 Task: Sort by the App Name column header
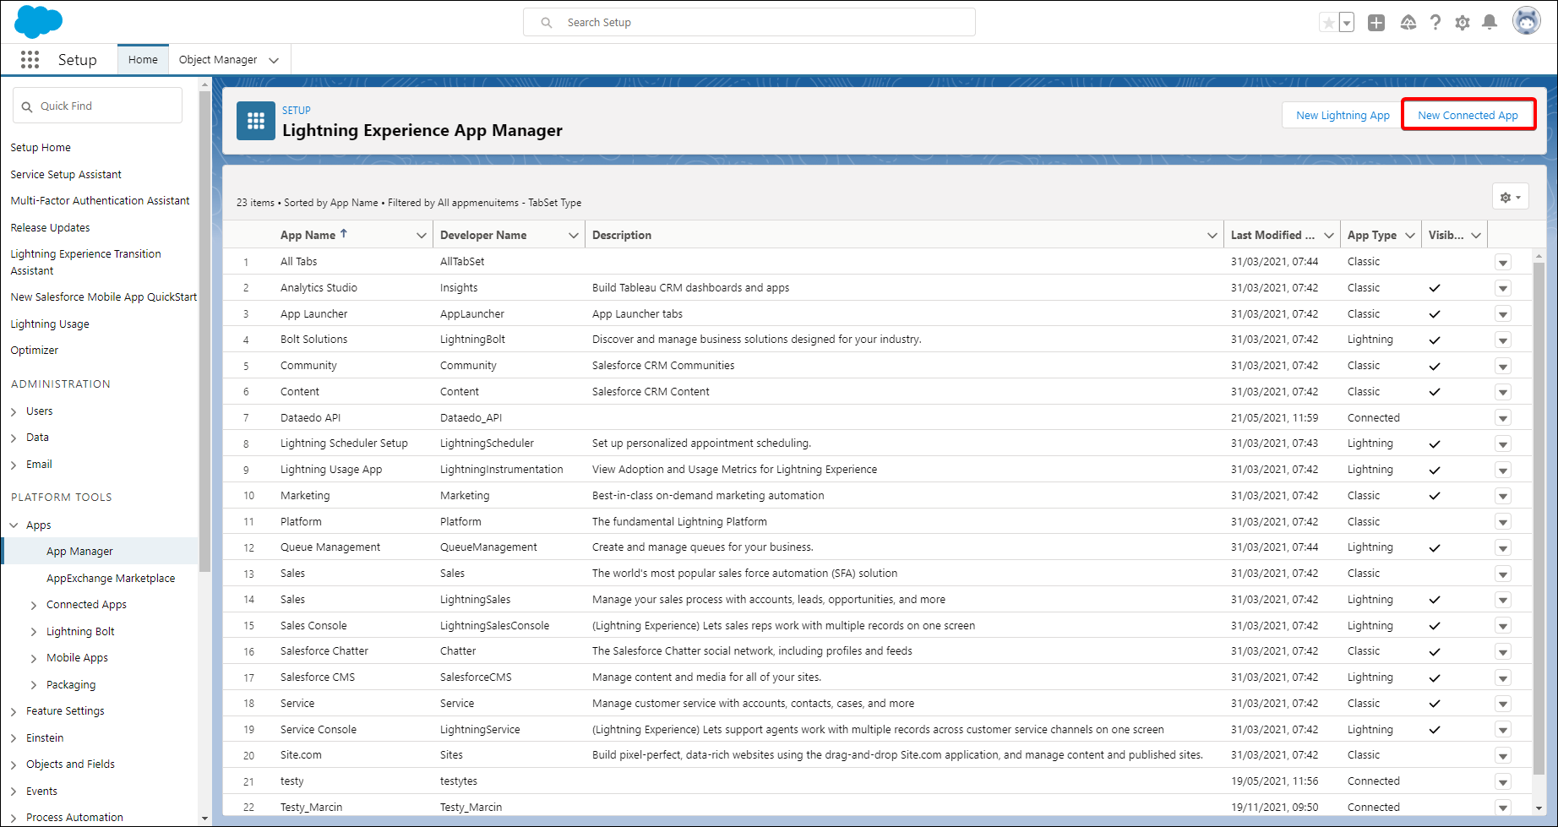point(308,235)
